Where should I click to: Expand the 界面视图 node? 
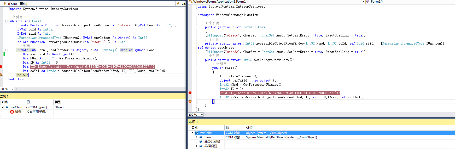[x=196, y=146]
